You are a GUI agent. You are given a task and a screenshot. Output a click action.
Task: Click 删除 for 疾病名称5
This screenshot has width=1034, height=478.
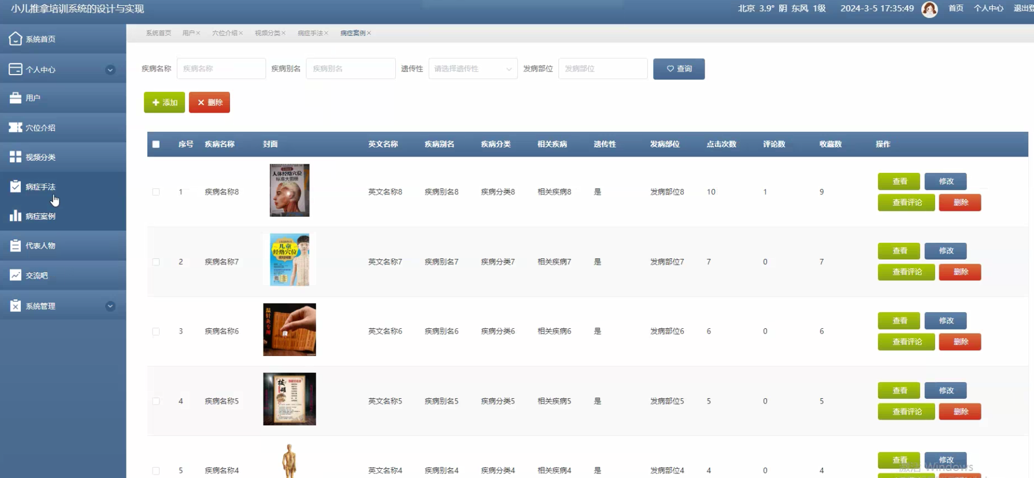(x=960, y=412)
